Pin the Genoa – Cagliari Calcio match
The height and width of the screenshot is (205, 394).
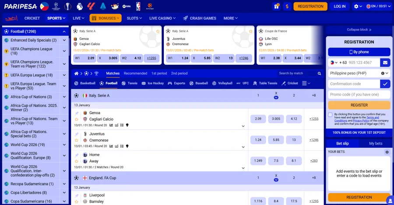pos(77,113)
